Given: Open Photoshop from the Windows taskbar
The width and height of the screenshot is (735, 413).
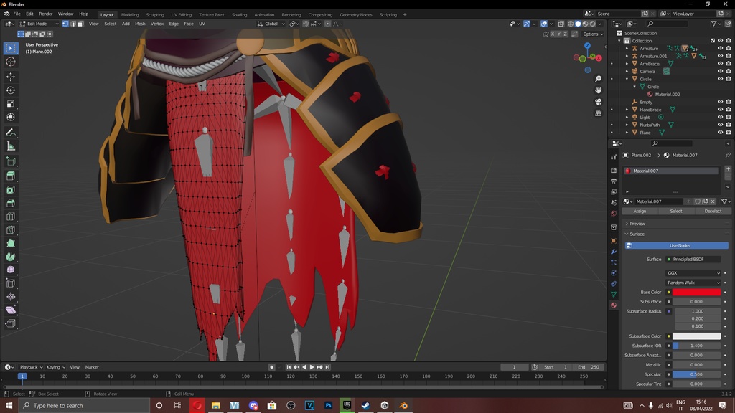Looking at the screenshot, I should point(328,405).
